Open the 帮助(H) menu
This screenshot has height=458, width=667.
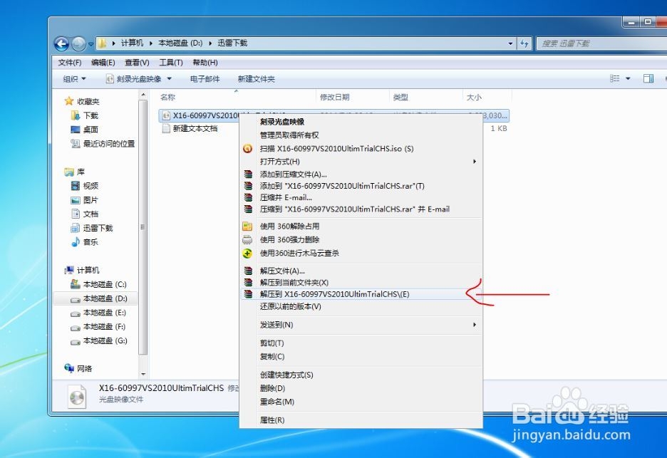205,63
